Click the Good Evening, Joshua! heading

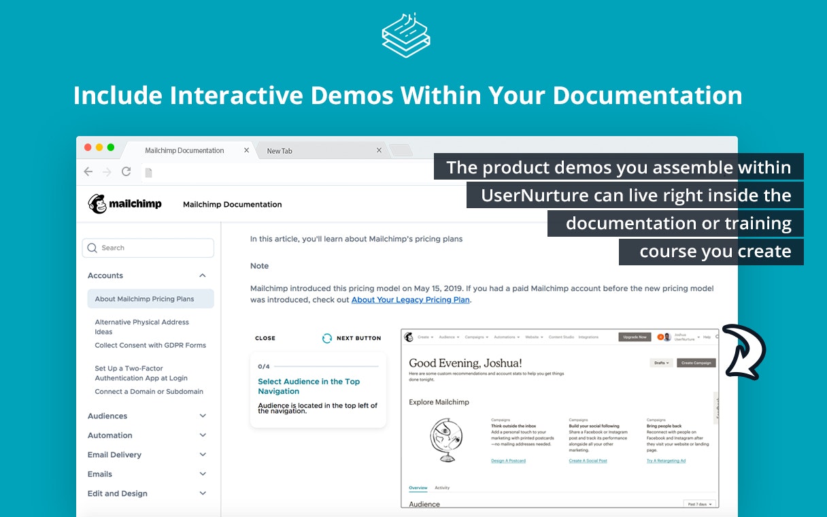[x=465, y=363]
